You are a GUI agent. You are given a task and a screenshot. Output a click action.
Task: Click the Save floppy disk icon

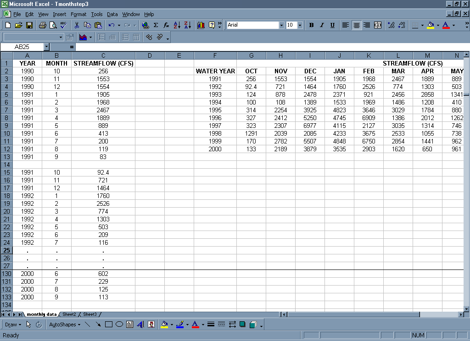29,25
